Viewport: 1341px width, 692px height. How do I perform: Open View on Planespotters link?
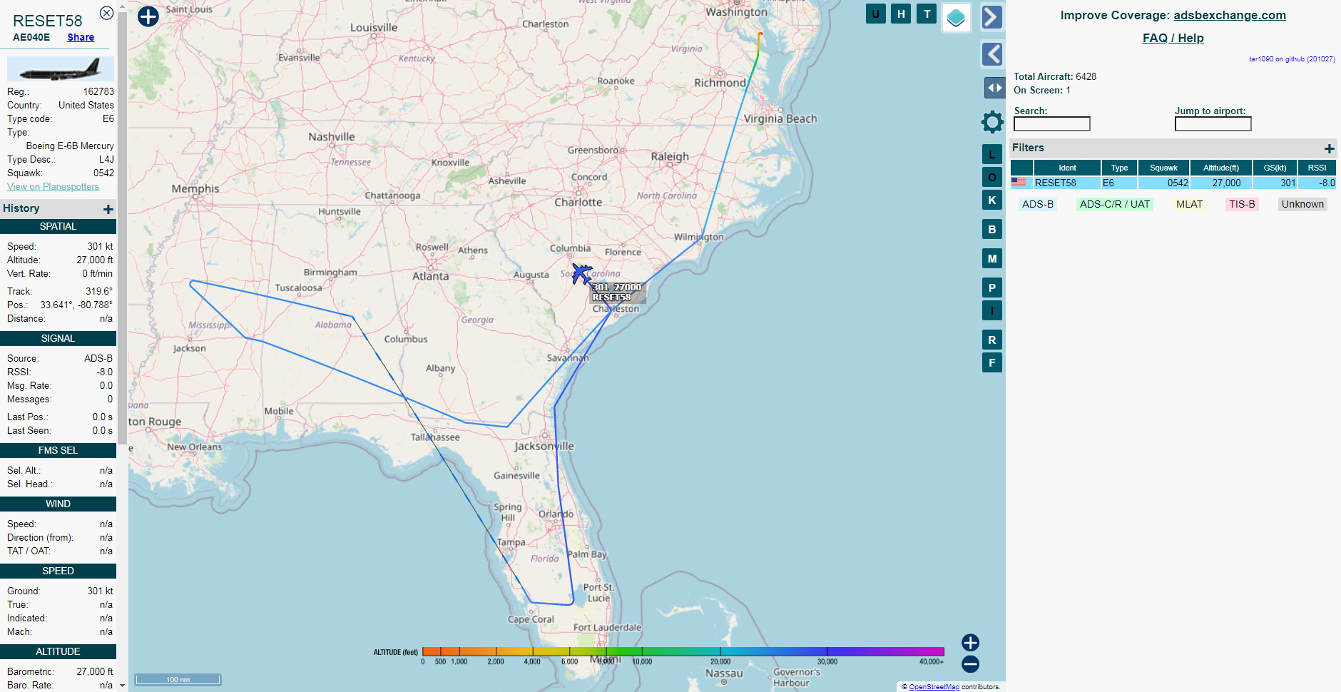tap(53, 187)
